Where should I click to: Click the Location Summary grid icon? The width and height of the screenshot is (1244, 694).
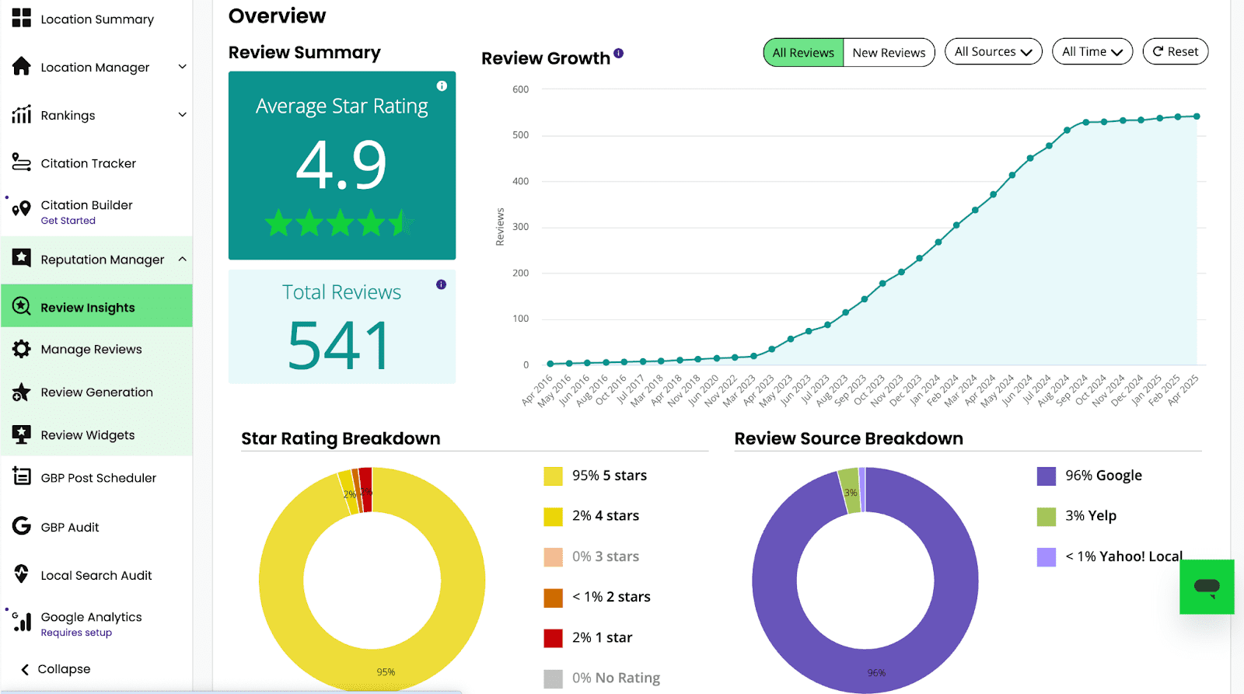tap(22, 18)
